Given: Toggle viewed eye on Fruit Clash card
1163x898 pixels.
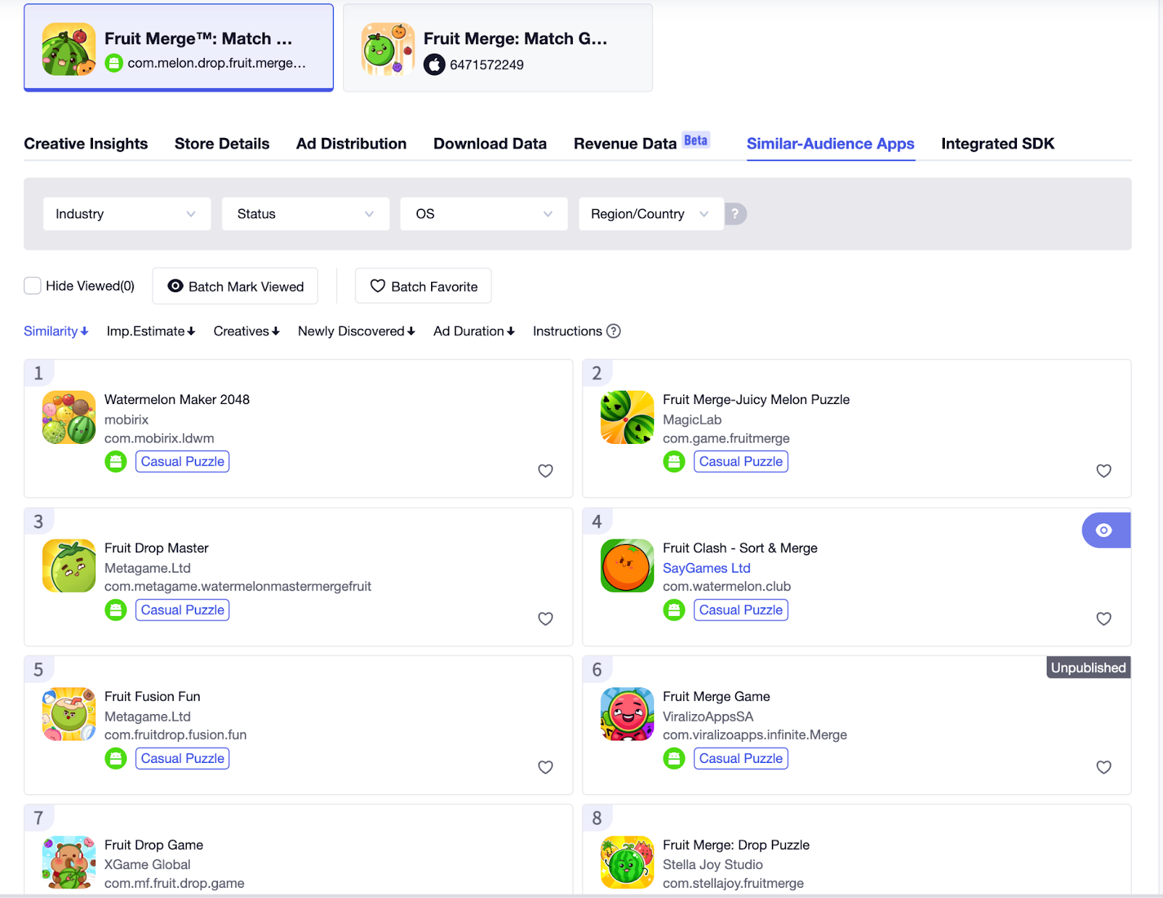Looking at the screenshot, I should point(1106,530).
